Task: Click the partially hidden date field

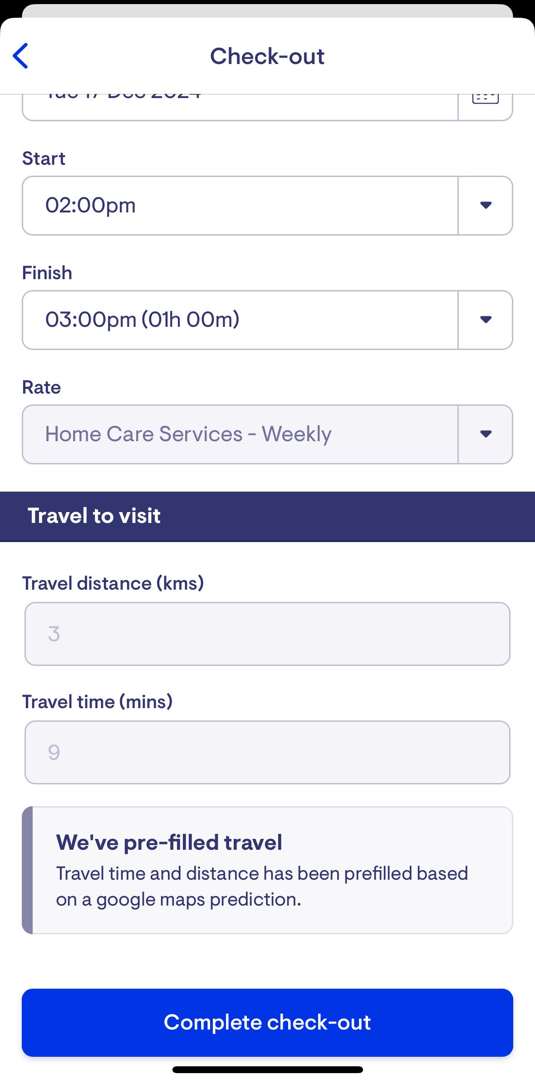Action: click(240, 107)
